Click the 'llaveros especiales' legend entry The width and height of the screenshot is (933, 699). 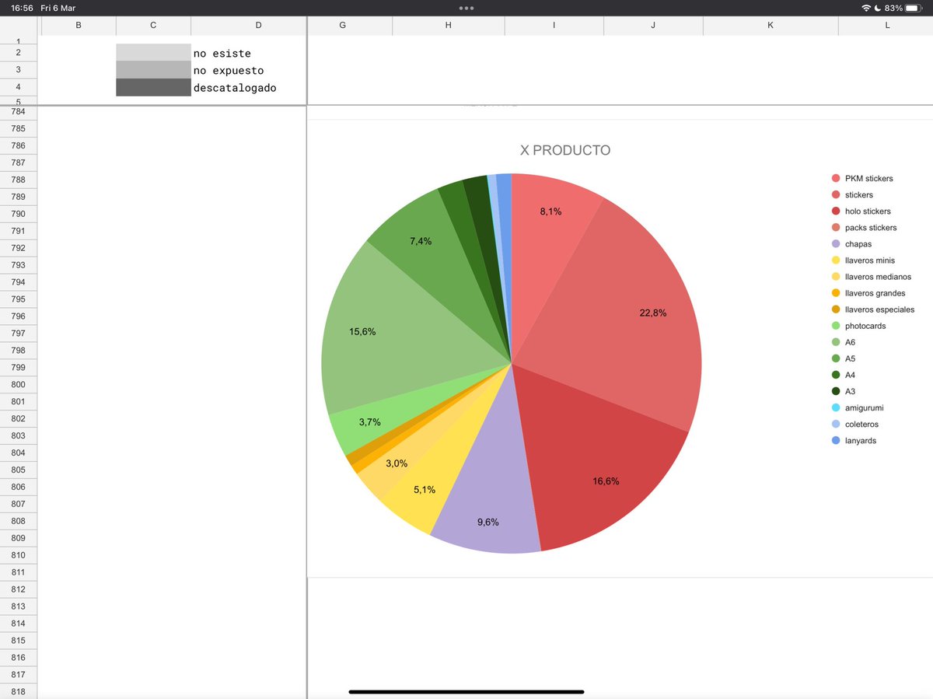[x=872, y=309]
